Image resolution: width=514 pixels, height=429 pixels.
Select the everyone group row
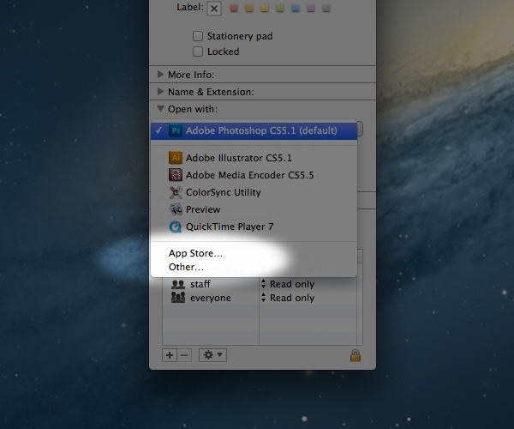pos(260,298)
